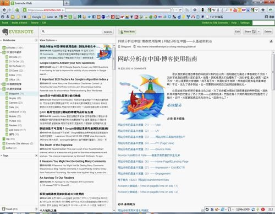Open the note's source URL link
This screenshot has width=275, height=214.
(166, 47)
